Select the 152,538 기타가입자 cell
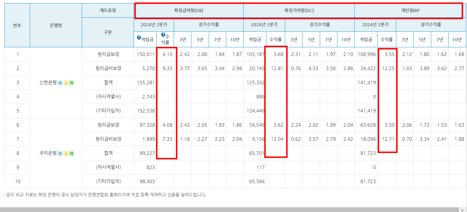Image resolution: width=467 pixels, height=212 pixels. click(145, 111)
